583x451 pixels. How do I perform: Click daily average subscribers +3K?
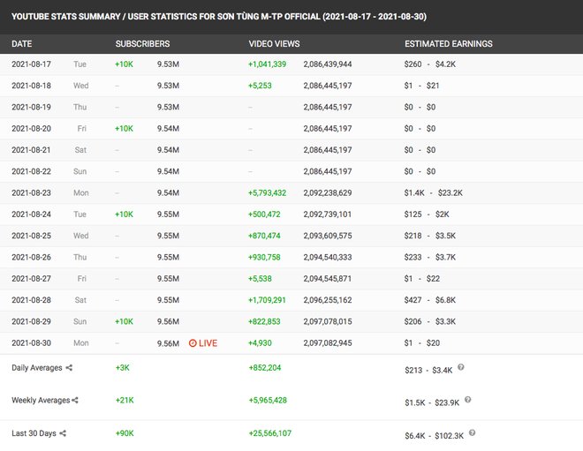pyautogui.click(x=122, y=368)
